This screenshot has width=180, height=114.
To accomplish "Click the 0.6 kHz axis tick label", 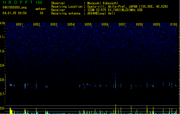I will pos(2,108).
